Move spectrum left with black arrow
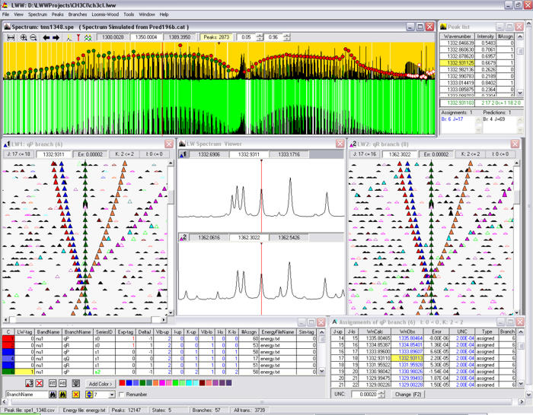This screenshot has height=415, width=533. pos(46,38)
